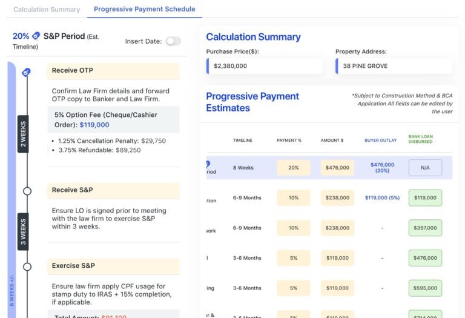
Task: Click the N/A bank loan cell
Action: (425, 168)
